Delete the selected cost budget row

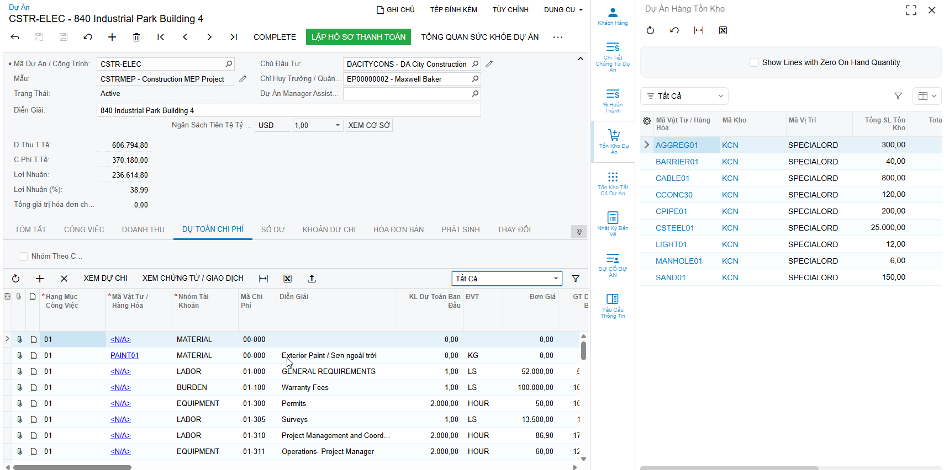tap(64, 279)
